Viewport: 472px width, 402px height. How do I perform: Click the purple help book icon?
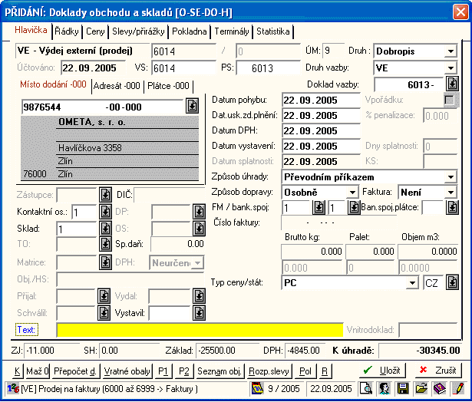coord(440,388)
